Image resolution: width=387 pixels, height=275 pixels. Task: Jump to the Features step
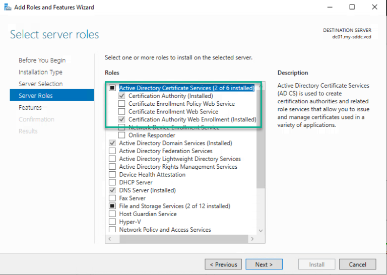coord(30,108)
